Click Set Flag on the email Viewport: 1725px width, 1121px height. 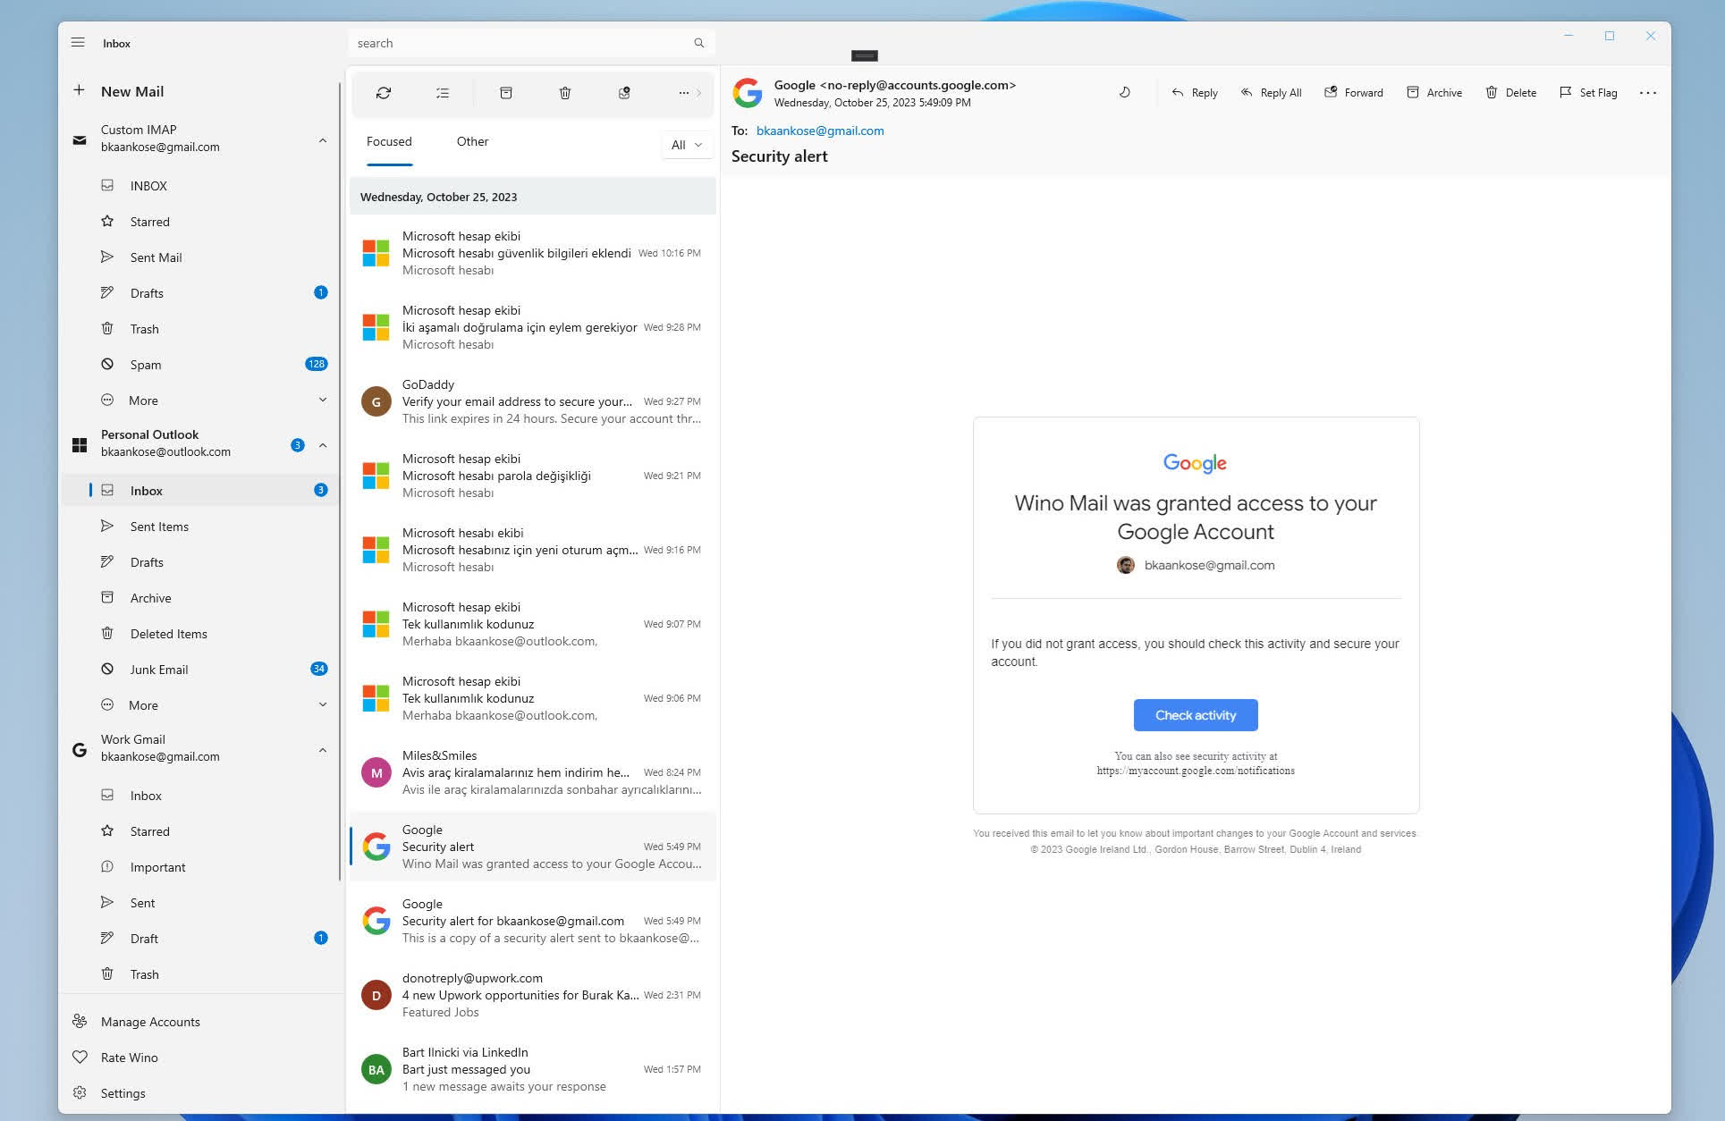coord(1588,92)
